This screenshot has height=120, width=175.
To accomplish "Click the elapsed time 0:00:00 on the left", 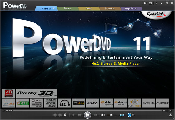I will coord(7,111).
